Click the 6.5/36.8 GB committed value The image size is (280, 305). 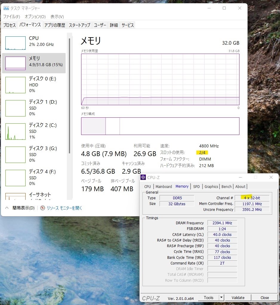click(x=98, y=171)
